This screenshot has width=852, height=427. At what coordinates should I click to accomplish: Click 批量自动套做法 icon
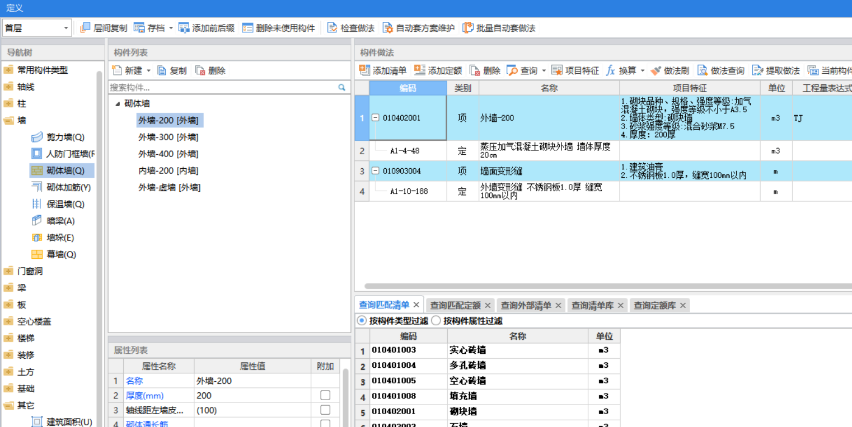coord(468,27)
